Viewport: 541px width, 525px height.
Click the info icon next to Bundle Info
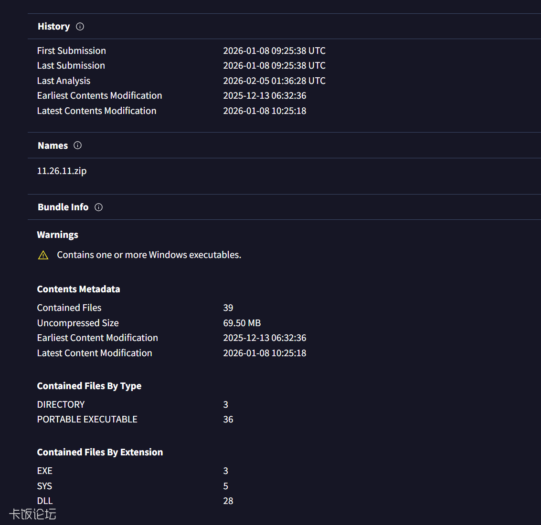[98, 207]
